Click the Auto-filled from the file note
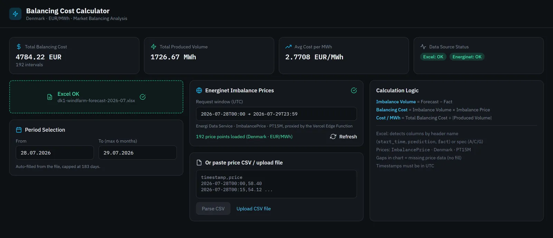This screenshot has height=238, width=553. [x=58, y=166]
